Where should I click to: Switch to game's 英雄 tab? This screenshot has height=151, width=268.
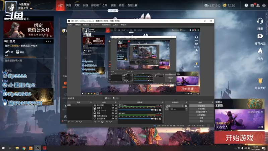(69, 5)
